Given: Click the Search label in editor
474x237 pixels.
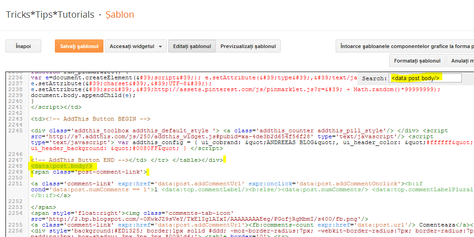Looking at the screenshot, I should coord(374,78).
